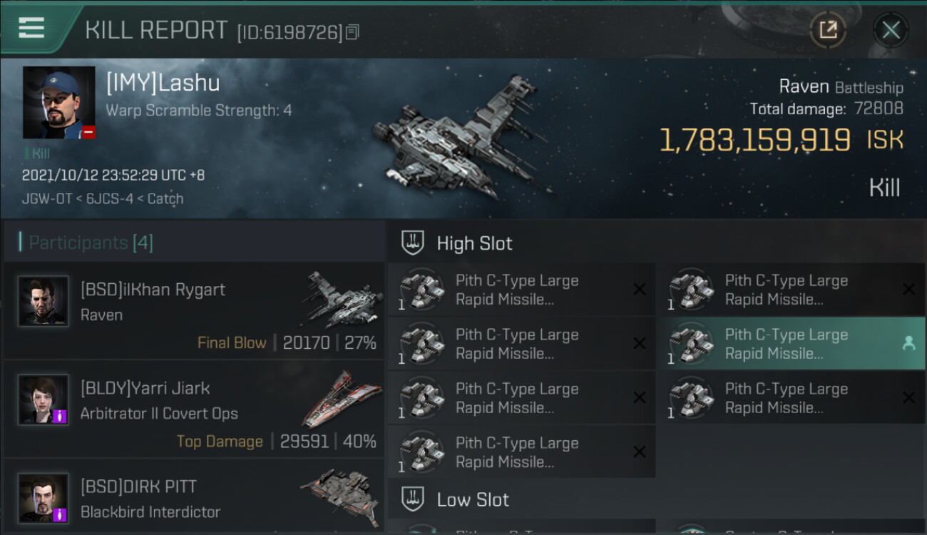Select the top-left Pith C-Type launcher
Screen dimensions: 927x535
(x=521, y=290)
